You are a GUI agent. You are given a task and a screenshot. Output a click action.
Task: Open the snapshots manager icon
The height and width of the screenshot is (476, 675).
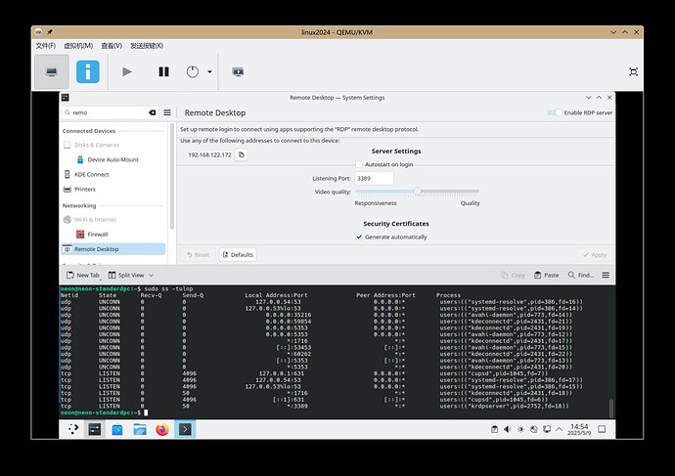(x=238, y=71)
